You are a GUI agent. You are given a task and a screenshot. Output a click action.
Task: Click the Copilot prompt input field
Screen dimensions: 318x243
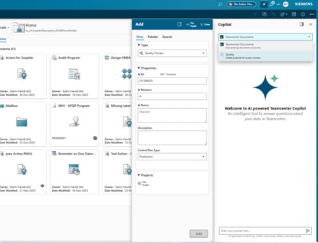coord(262,231)
